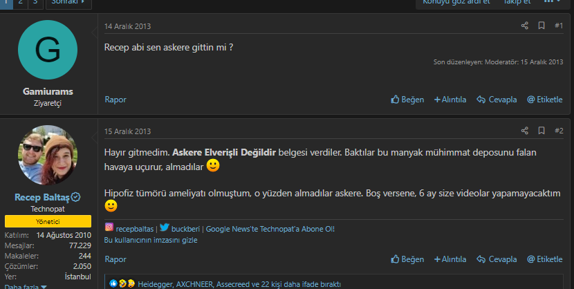The width and height of the screenshot is (574, 289).
Task: Click thumbs-up icon in post #2 Beğen
Action: pyautogui.click(x=395, y=259)
